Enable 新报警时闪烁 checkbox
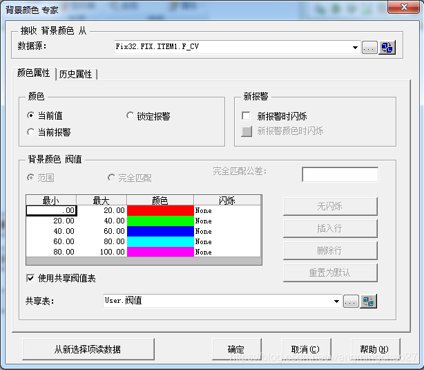 click(x=246, y=116)
